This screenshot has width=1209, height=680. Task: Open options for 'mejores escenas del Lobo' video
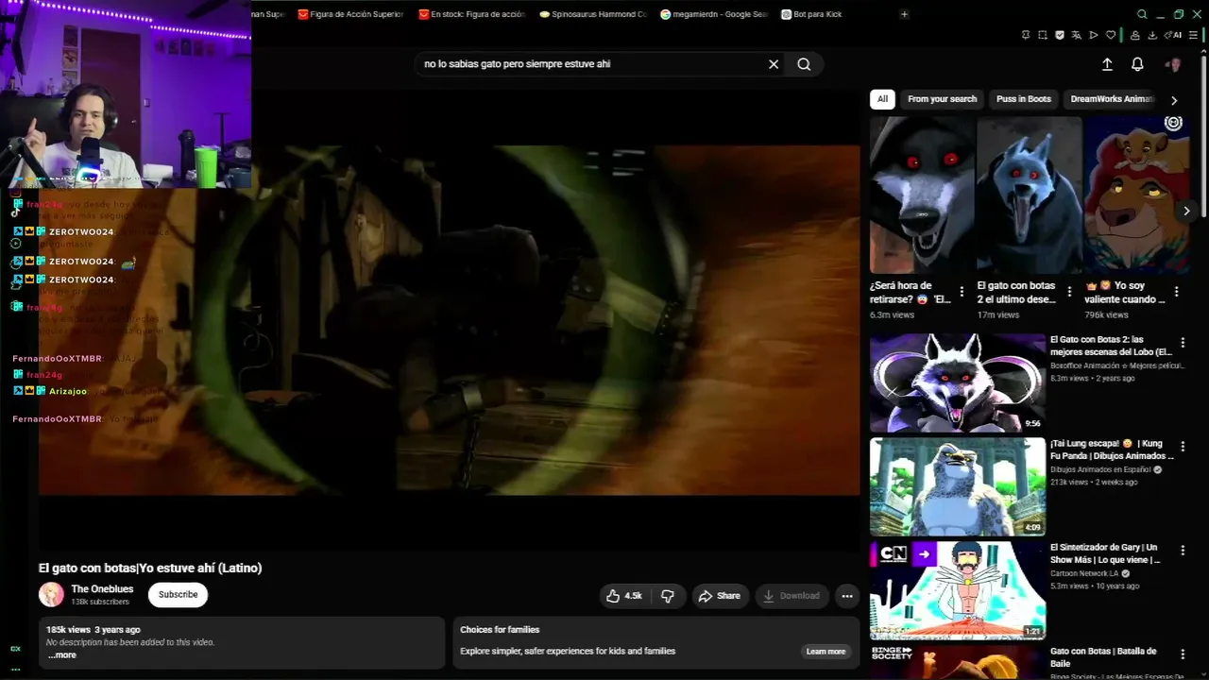pos(1183,343)
